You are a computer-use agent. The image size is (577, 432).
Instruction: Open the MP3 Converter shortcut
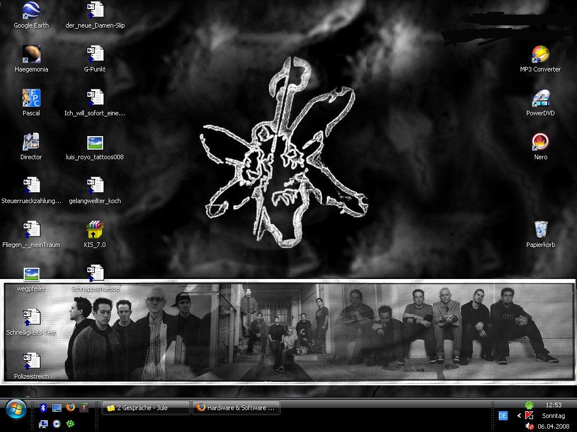[x=540, y=54]
